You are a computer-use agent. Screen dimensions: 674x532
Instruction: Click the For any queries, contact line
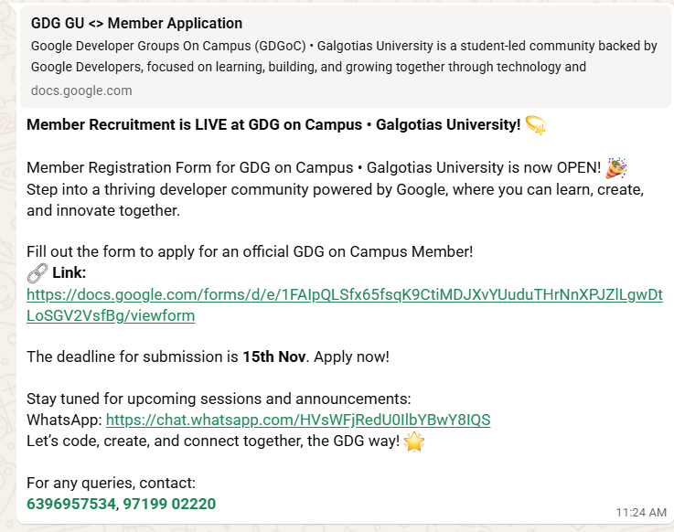(x=111, y=483)
